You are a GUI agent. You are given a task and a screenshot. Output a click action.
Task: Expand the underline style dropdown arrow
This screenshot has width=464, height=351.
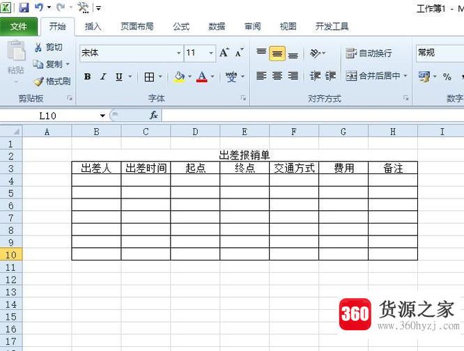(x=130, y=77)
